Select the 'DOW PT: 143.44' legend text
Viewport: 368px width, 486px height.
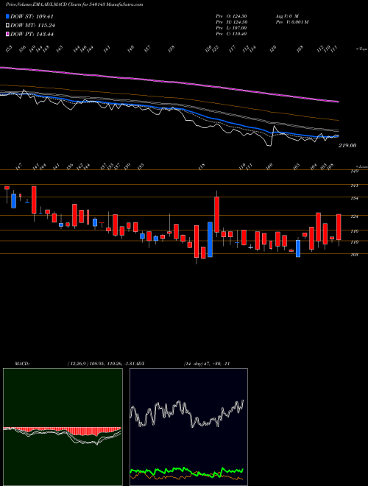coord(32,34)
